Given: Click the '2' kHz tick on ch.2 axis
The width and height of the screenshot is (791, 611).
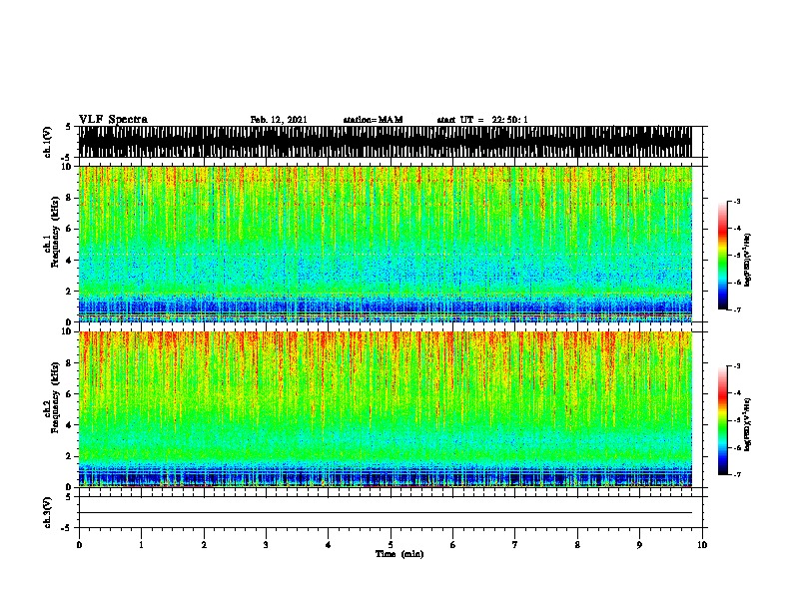Looking at the screenshot, I should coord(70,456).
